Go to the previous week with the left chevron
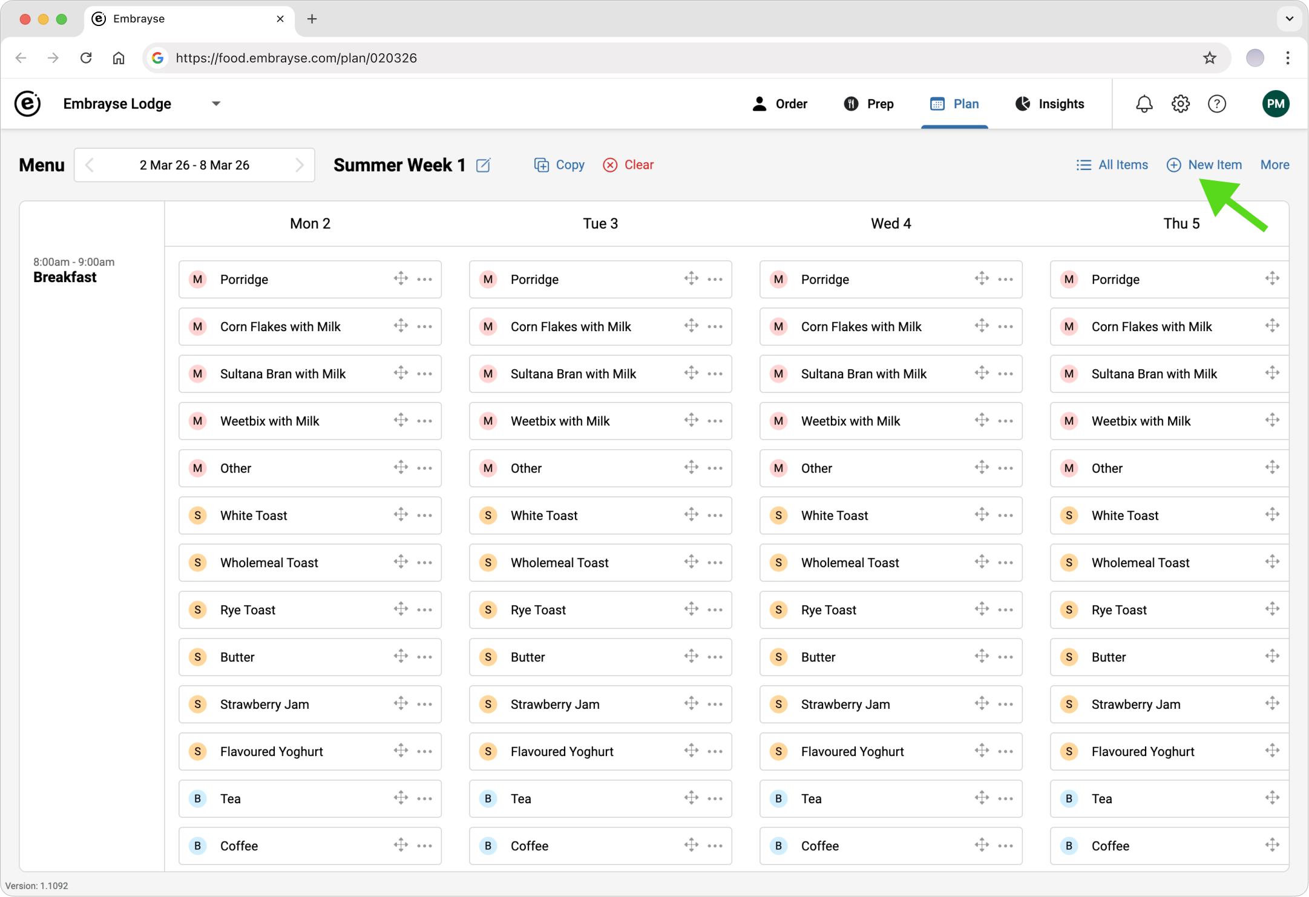Screen dimensions: 1309x897 click(90, 165)
